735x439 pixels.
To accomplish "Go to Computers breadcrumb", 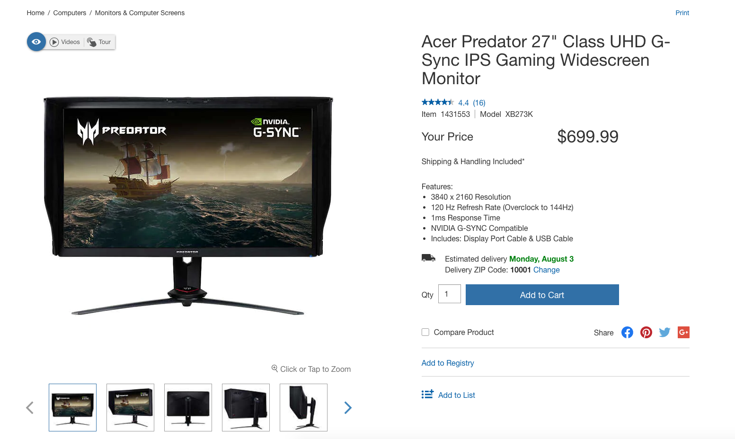I will 70,13.
